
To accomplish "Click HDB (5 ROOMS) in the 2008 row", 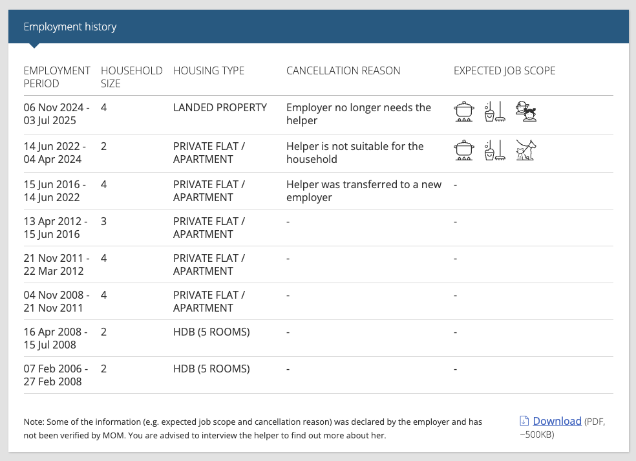I will [x=211, y=332].
